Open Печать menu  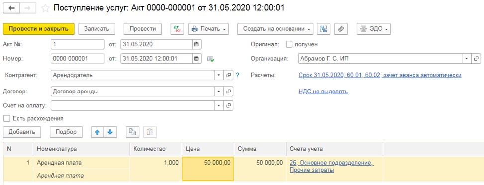pyautogui.click(x=208, y=29)
